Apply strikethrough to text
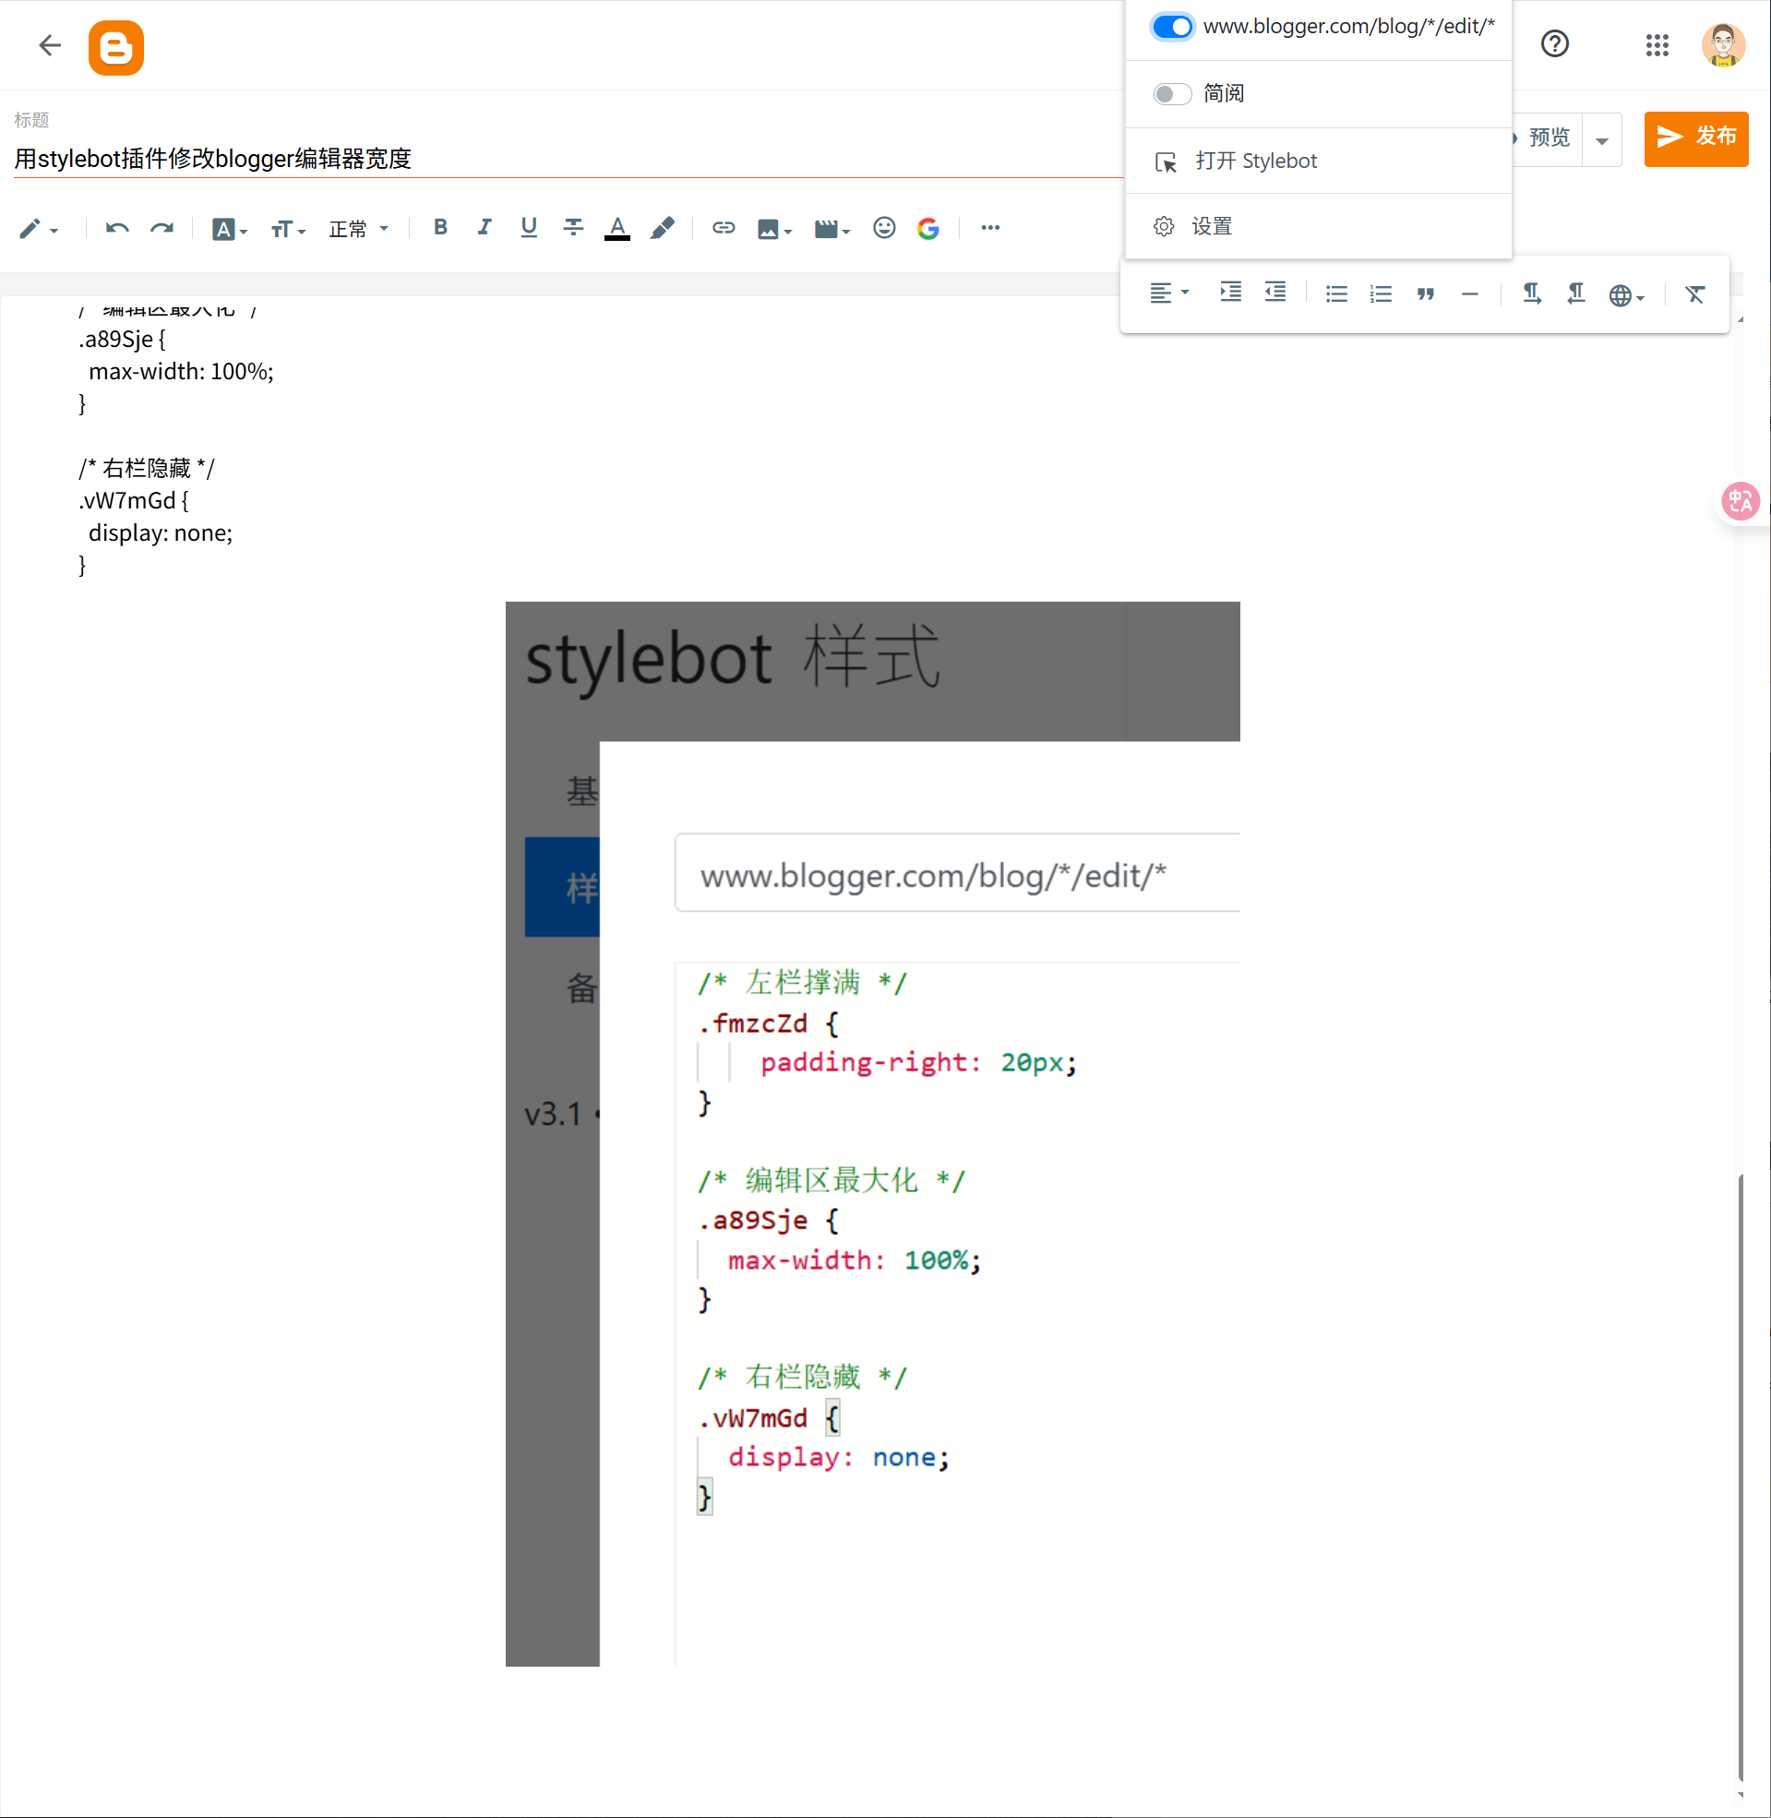The height and width of the screenshot is (1818, 1771). click(x=573, y=228)
